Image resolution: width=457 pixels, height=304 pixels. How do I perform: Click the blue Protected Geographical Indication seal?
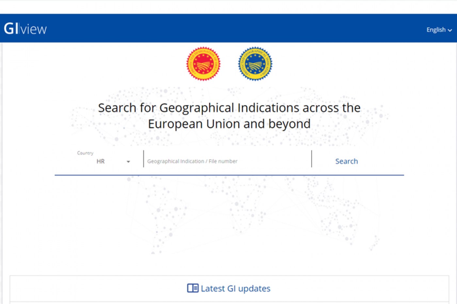tap(255, 64)
